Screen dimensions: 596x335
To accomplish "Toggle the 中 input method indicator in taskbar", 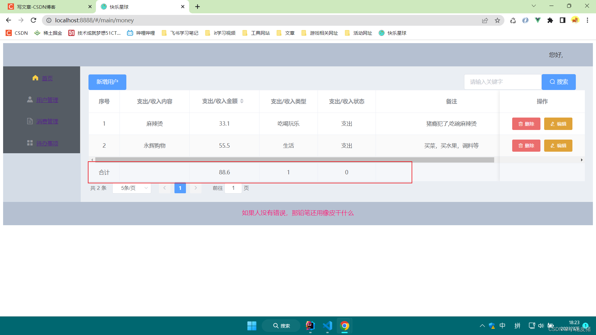I will [x=503, y=326].
